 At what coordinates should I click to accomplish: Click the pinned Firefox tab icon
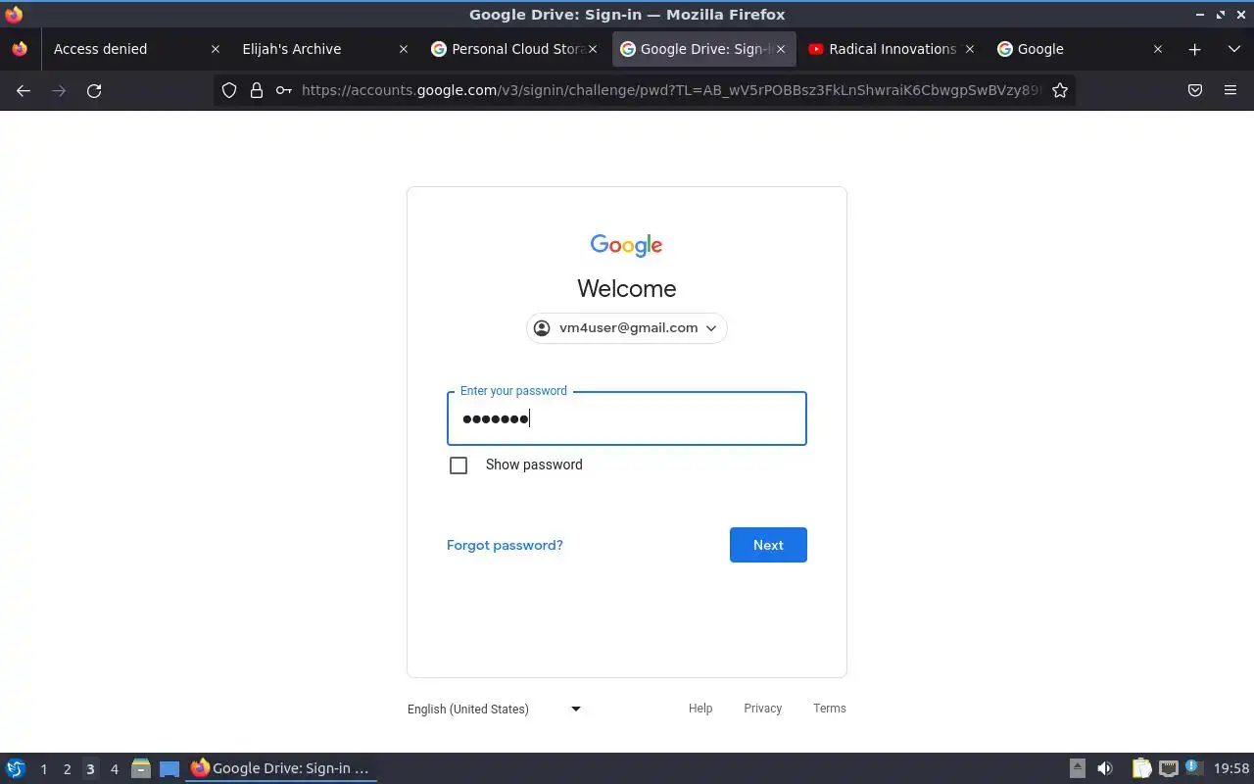(x=20, y=49)
